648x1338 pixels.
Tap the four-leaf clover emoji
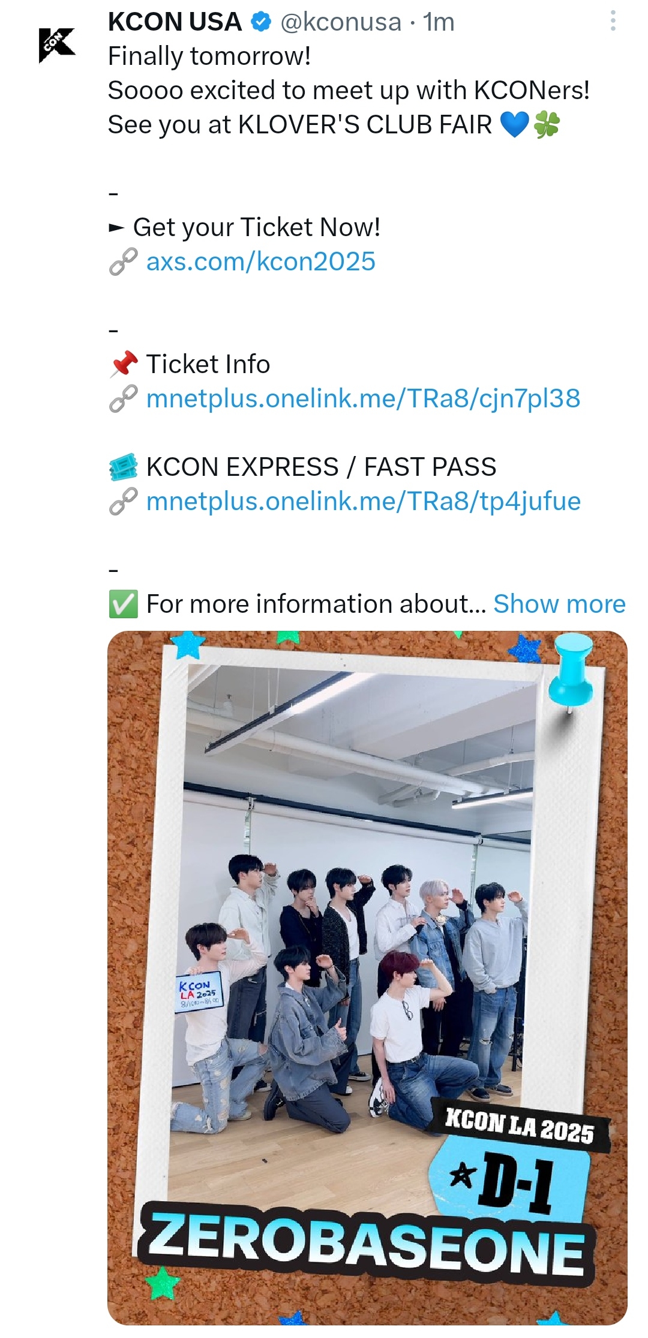coord(547,125)
